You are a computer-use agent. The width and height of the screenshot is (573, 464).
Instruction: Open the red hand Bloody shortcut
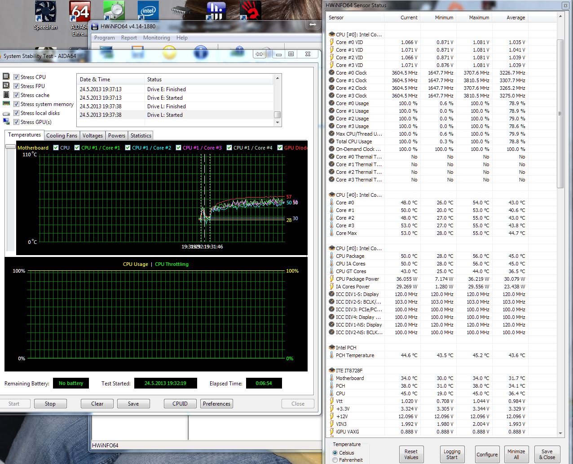click(x=250, y=11)
